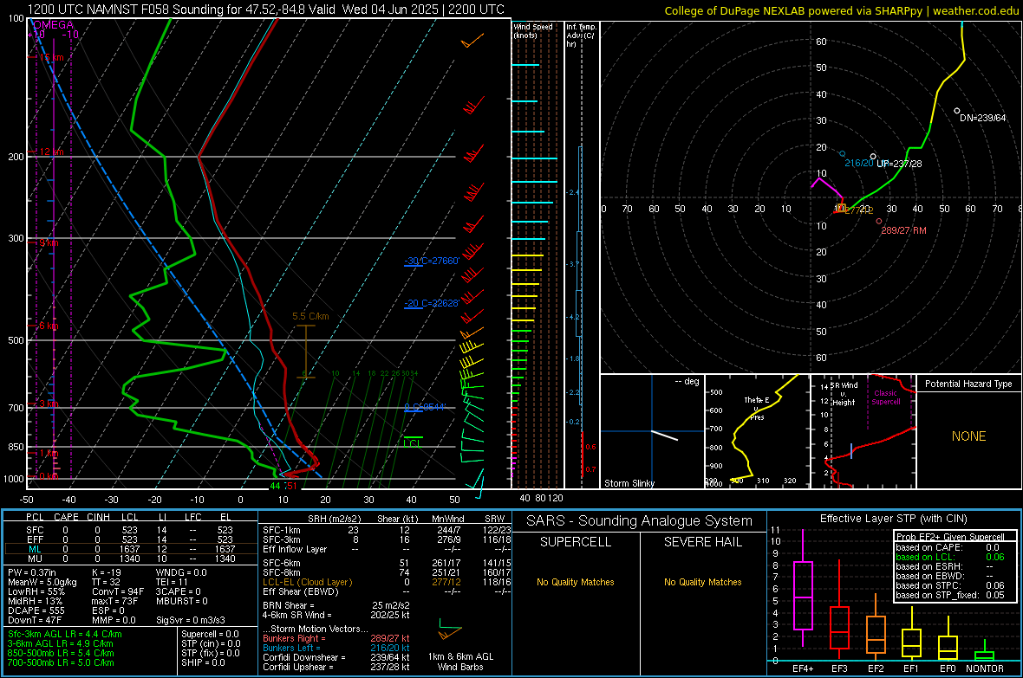
Task: Click the 12 km height marker
Action: [51, 152]
